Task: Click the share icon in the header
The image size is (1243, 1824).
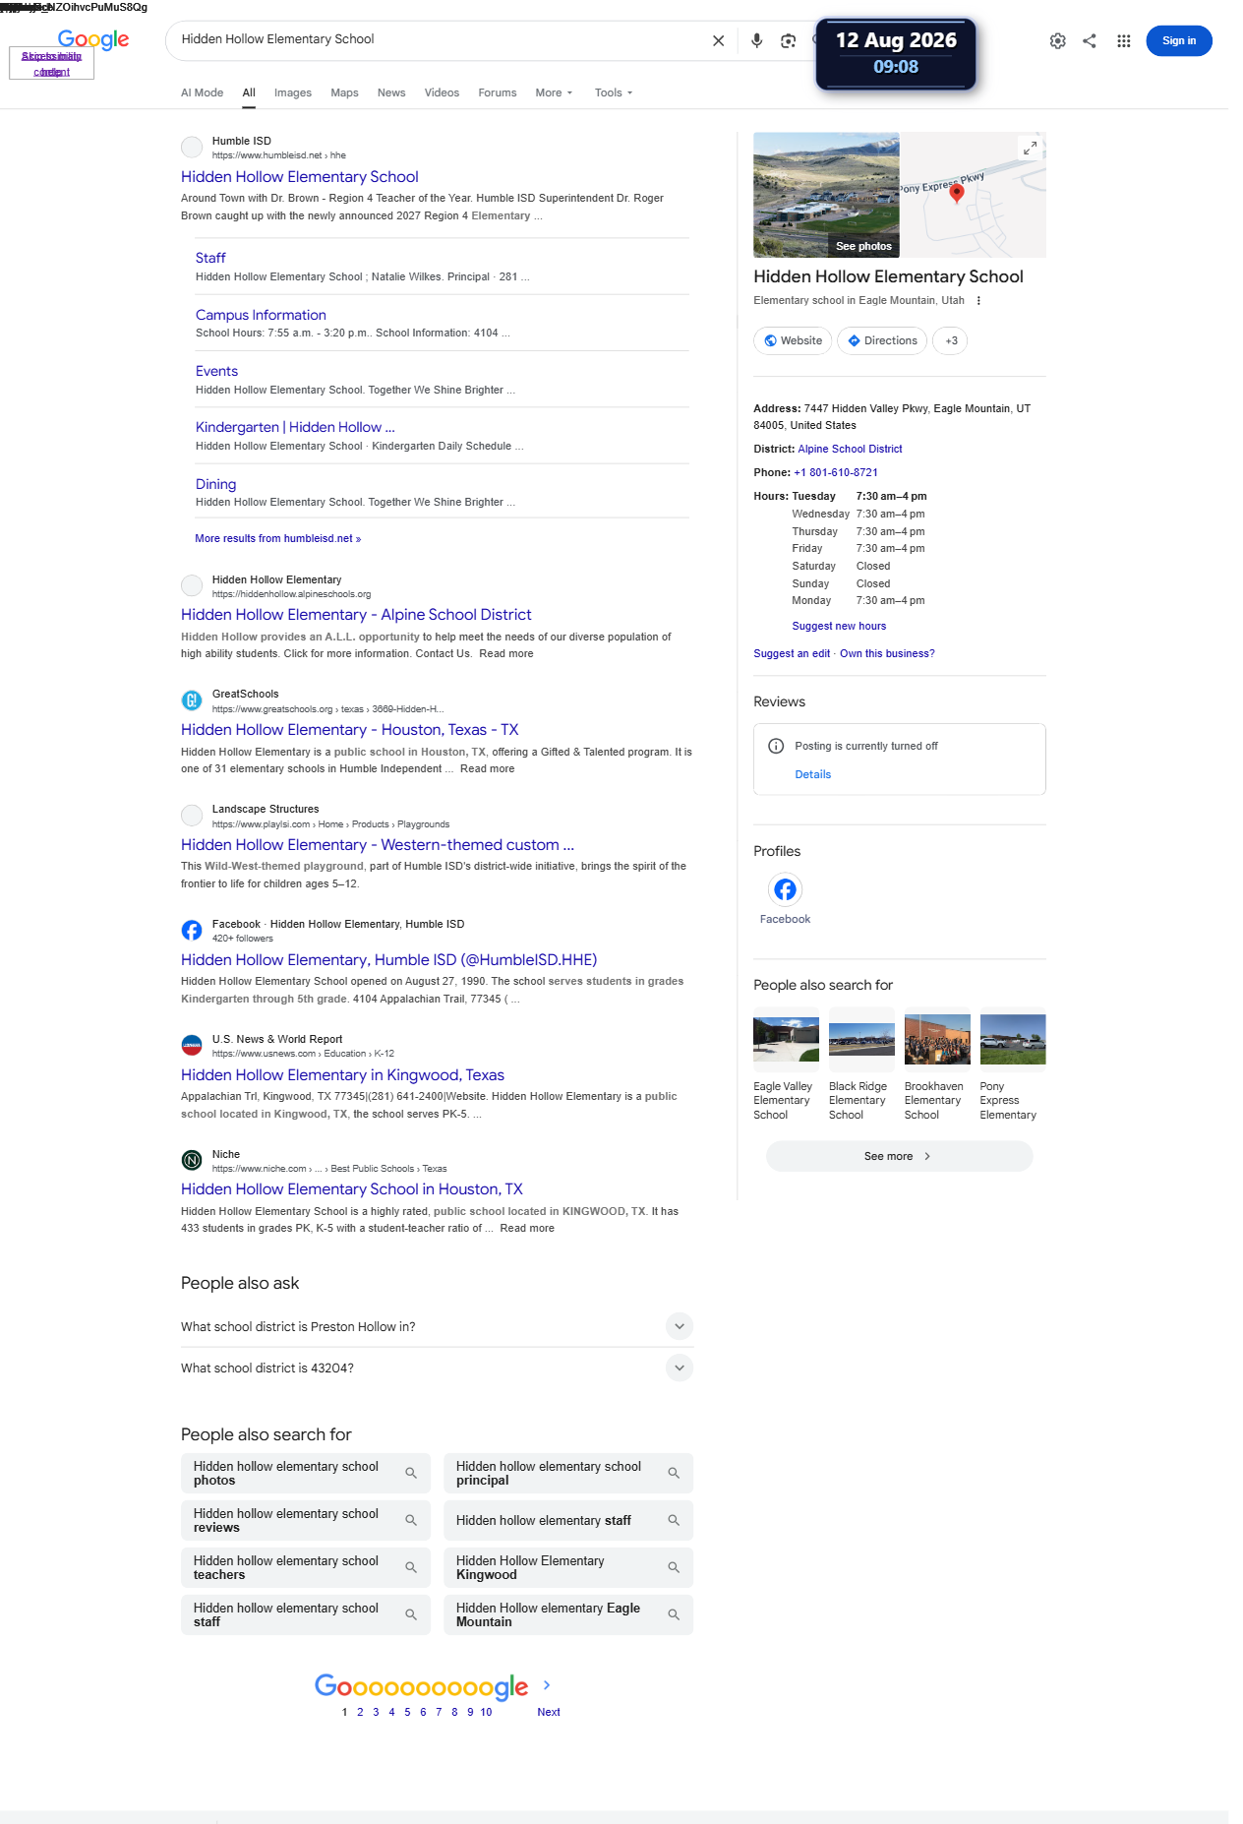Action: (1090, 40)
